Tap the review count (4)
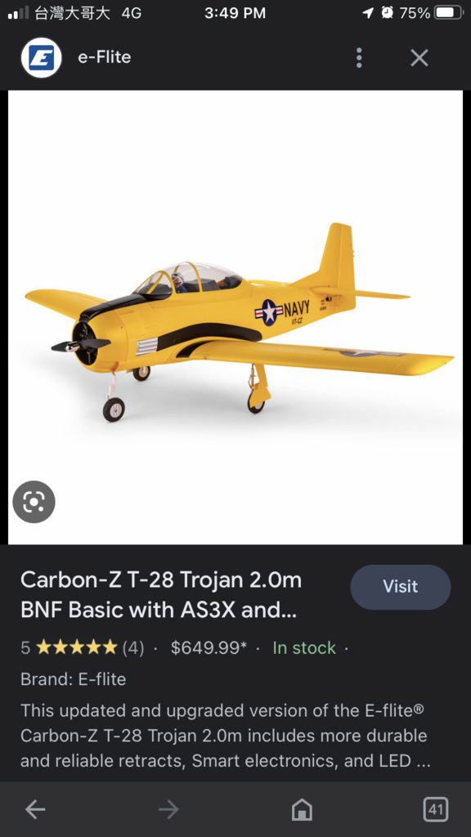Image resolution: width=471 pixels, height=837 pixels. pyautogui.click(x=133, y=647)
